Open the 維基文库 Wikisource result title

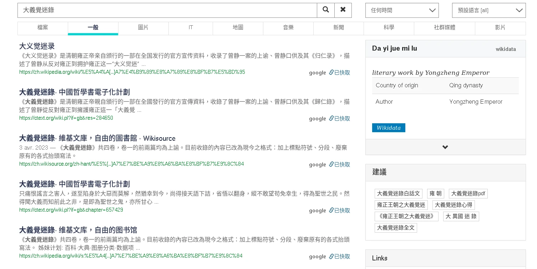point(97,138)
